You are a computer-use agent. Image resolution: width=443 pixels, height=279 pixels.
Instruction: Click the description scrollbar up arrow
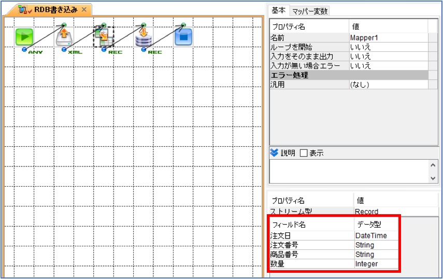coord(433,165)
